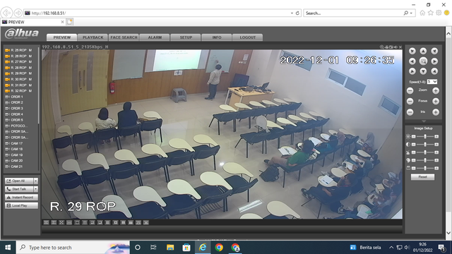Switch to the PLAYBACK tab
The height and width of the screenshot is (254, 452).
(93, 37)
